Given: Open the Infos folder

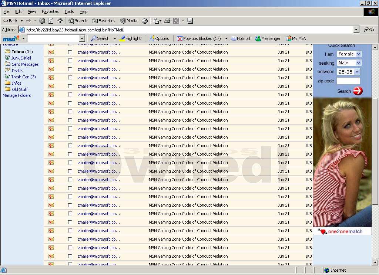Looking at the screenshot, I should pos(13,83).
